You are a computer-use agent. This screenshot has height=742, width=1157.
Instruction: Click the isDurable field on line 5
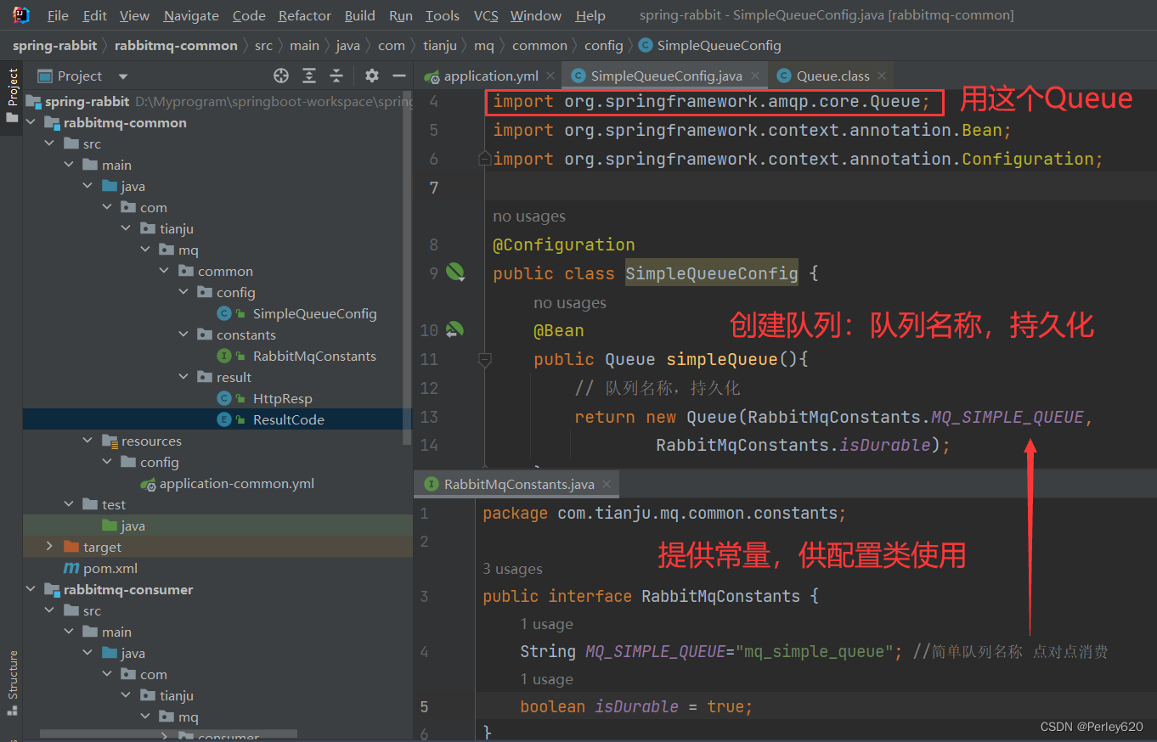pos(636,706)
